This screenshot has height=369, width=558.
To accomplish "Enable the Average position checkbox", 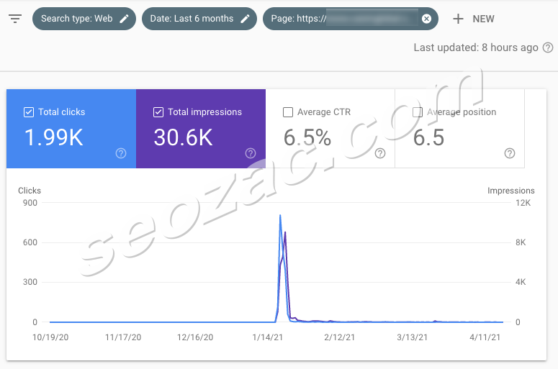I will tap(417, 112).
